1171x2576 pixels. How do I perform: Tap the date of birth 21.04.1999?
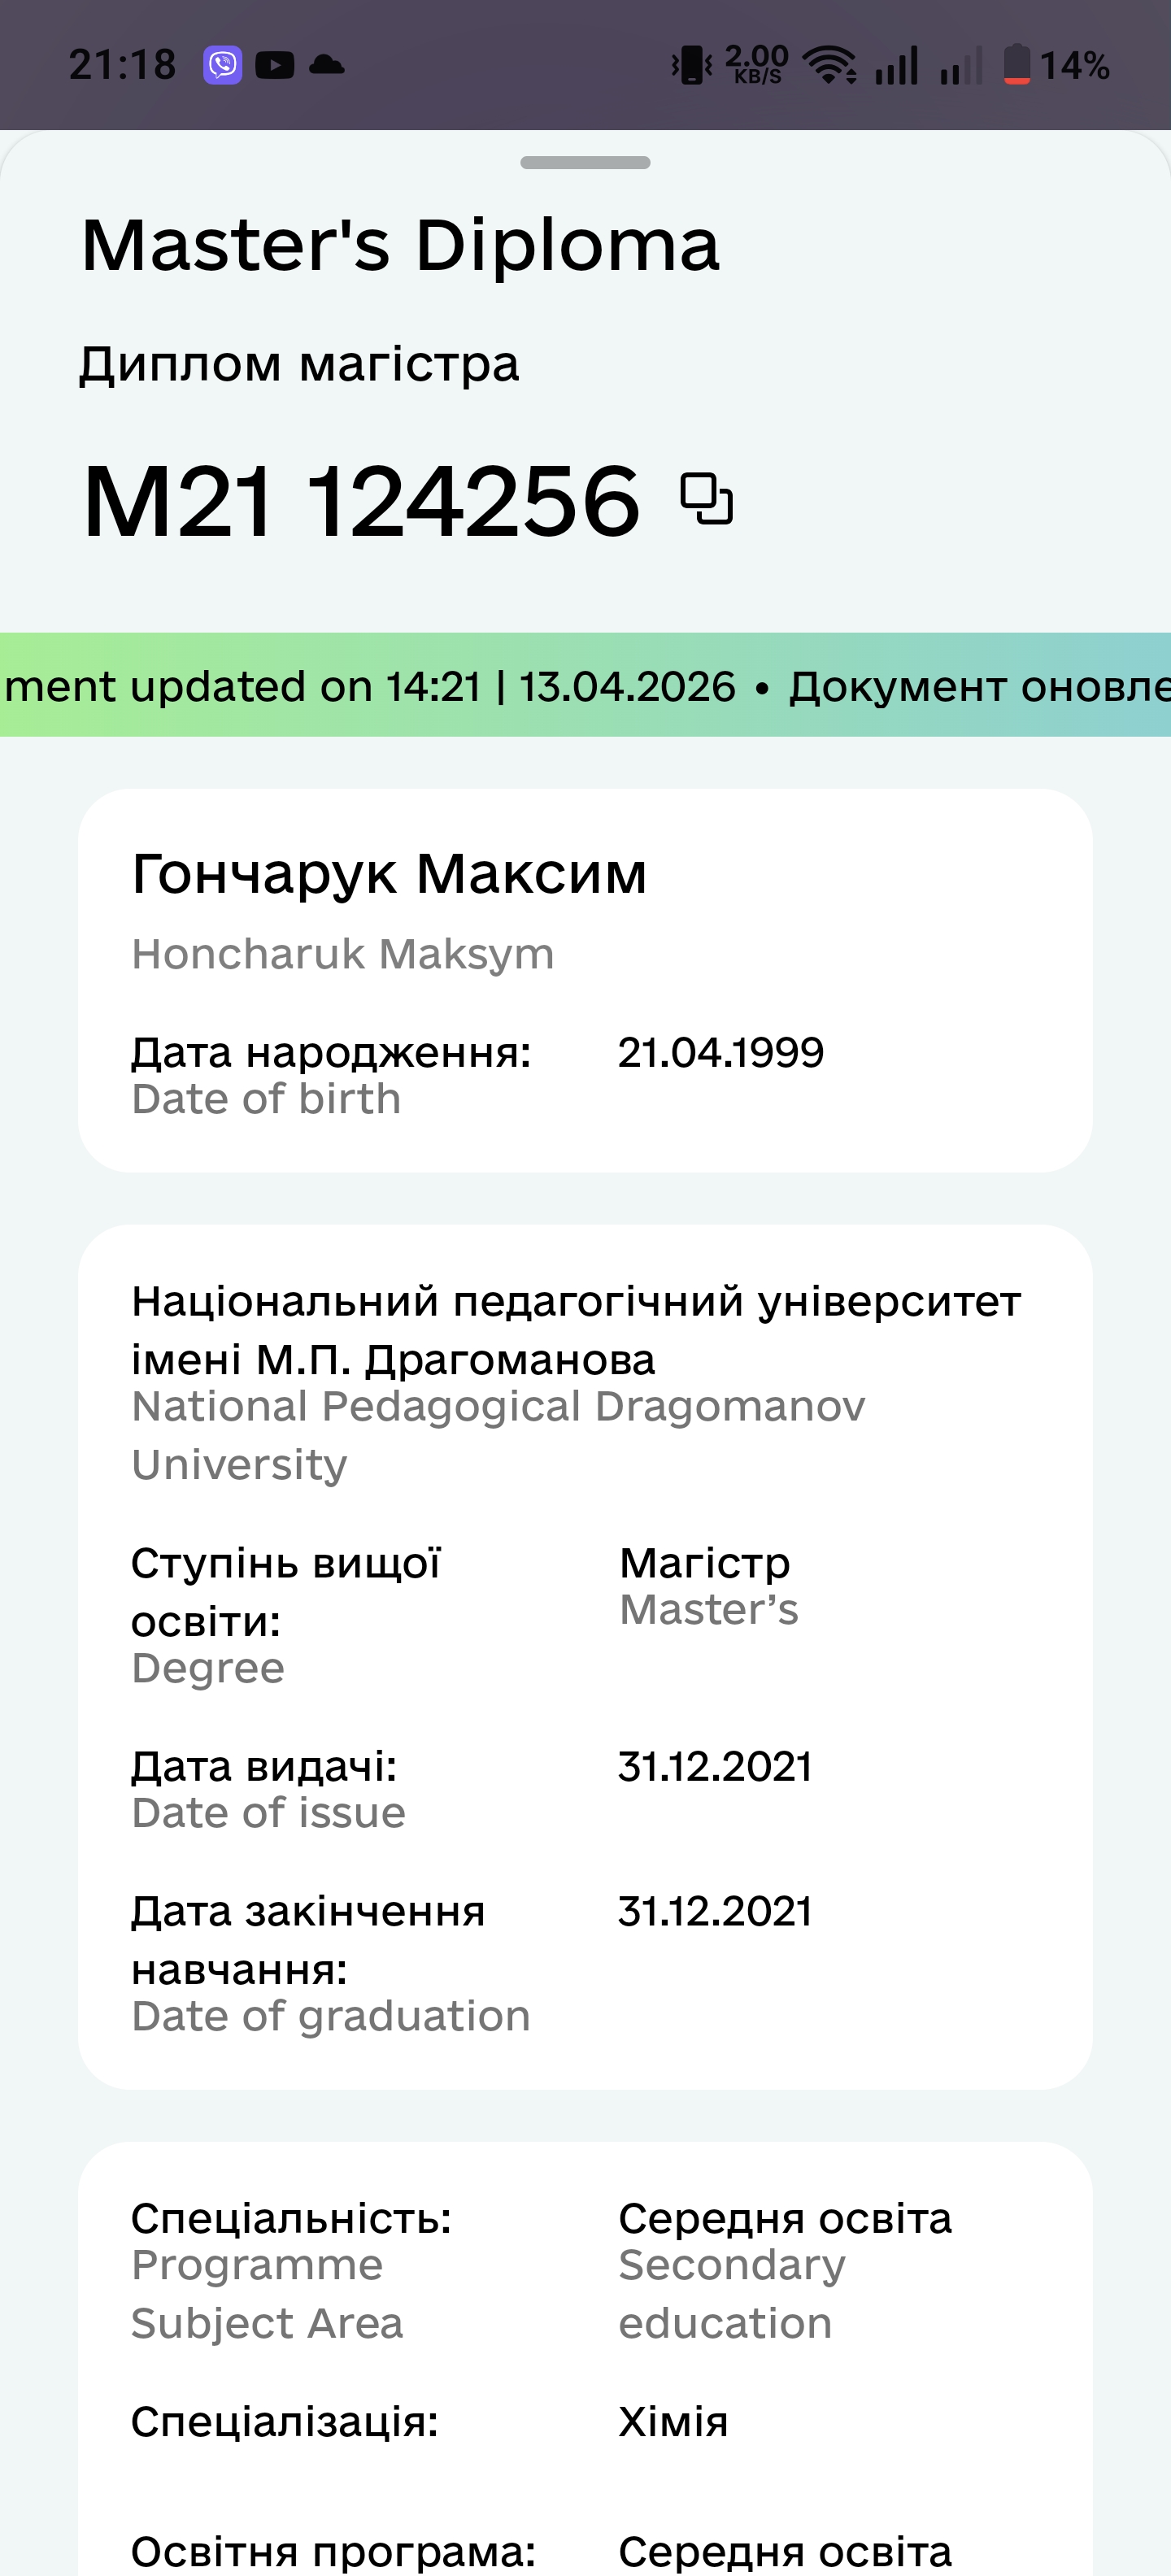[720, 1053]
